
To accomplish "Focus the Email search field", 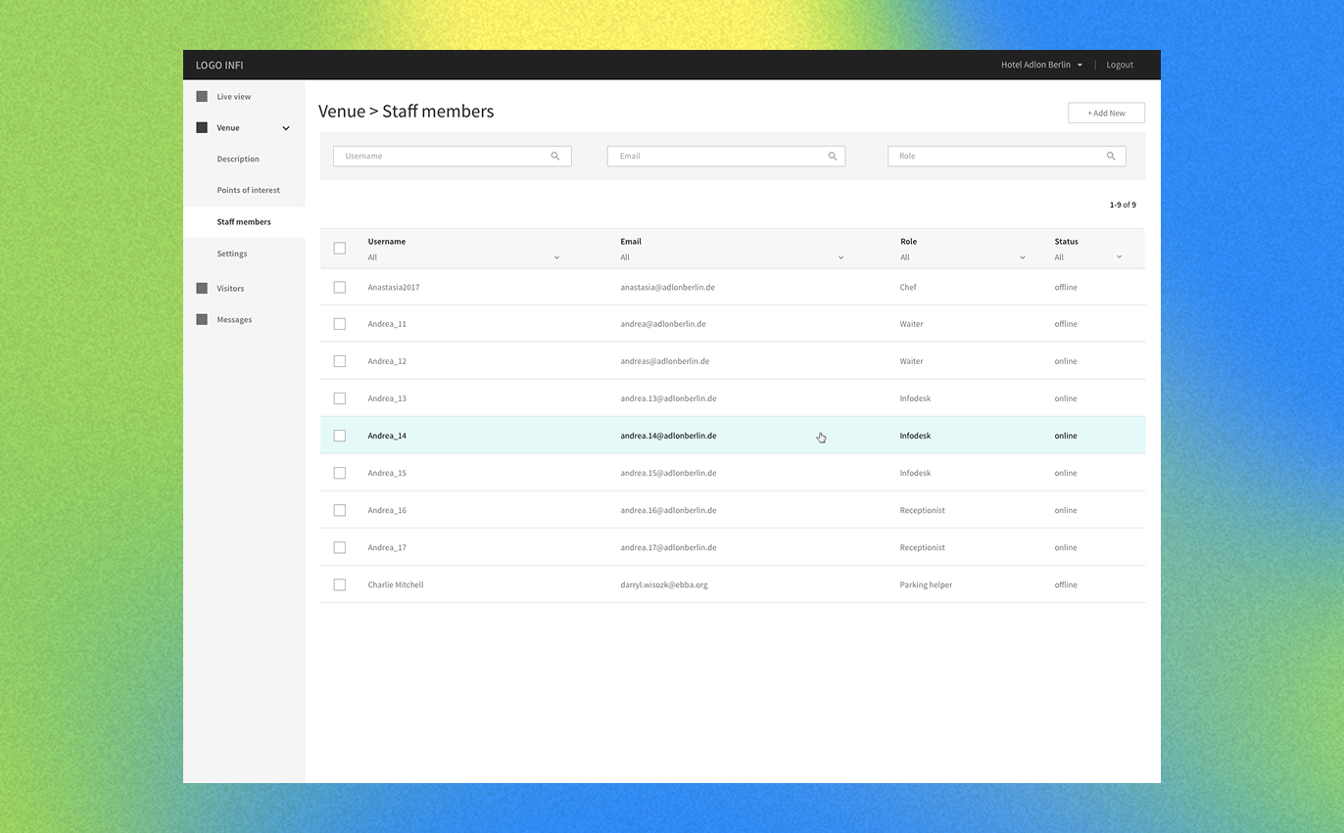I will (726, 156).
